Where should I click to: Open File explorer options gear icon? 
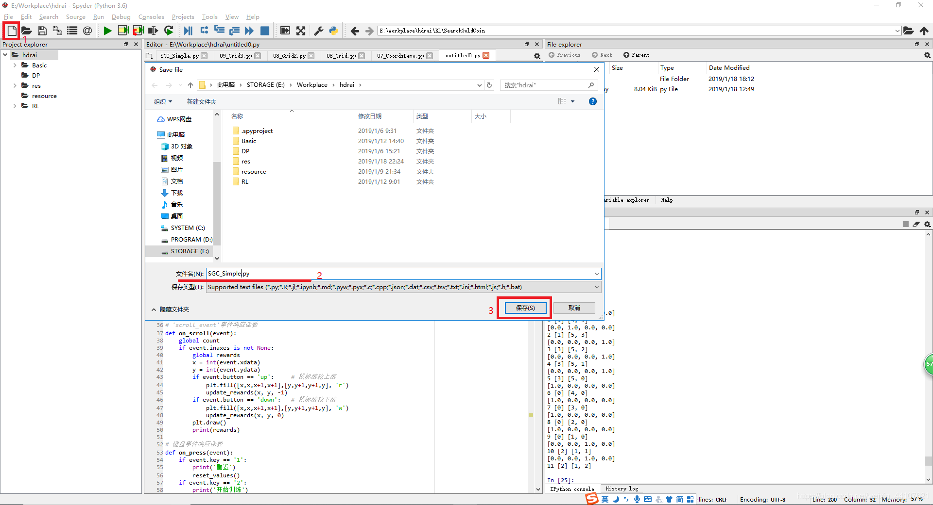(927, 55)
